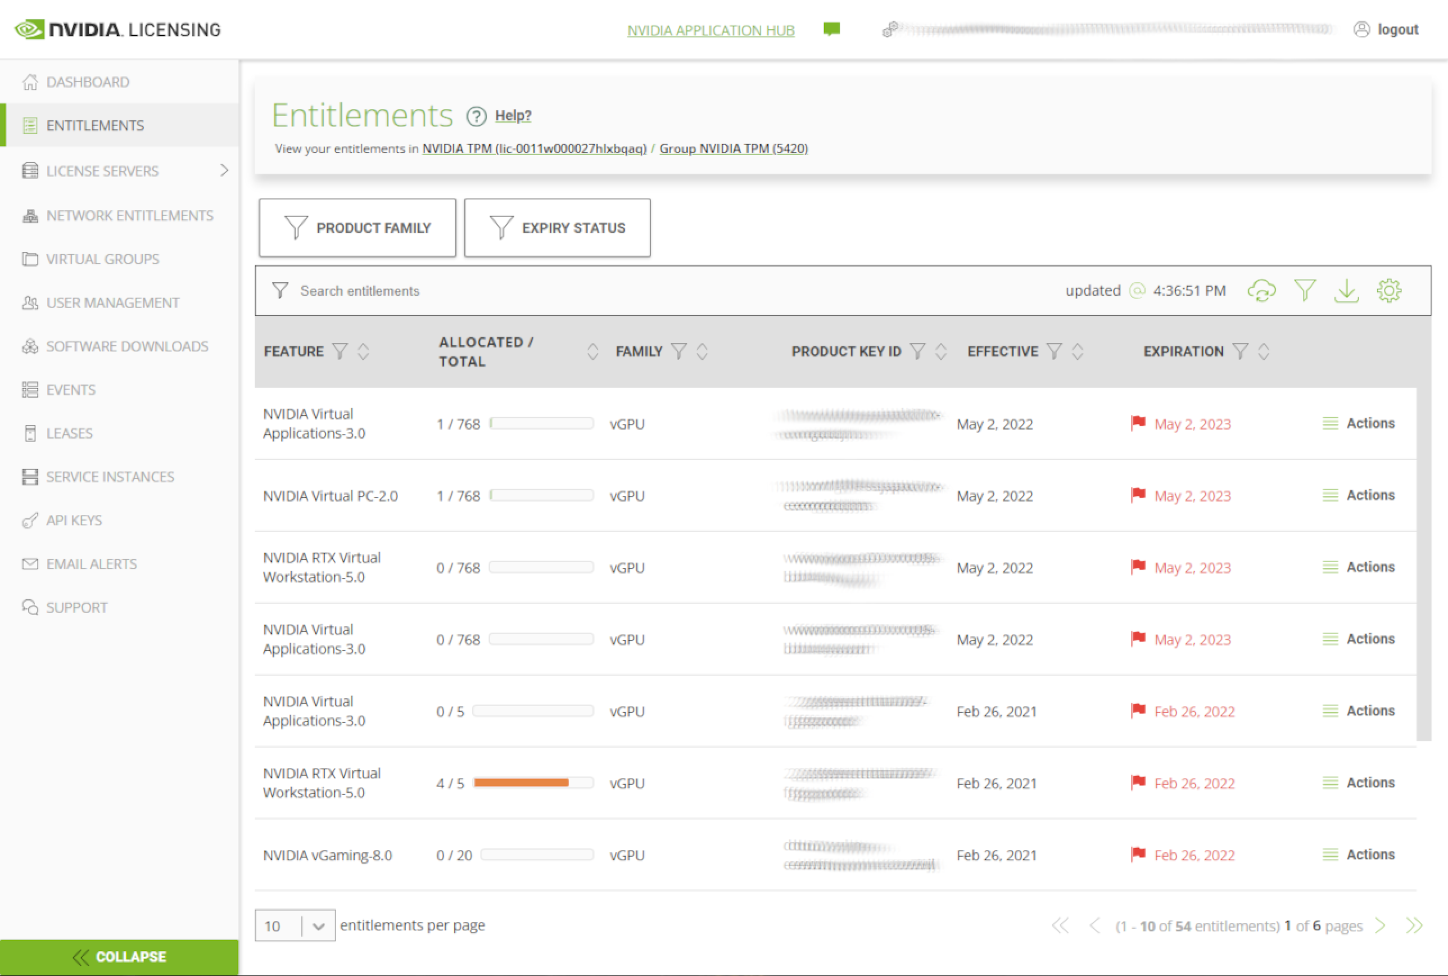Expand License Servers submenu chevron

[224, 170]
